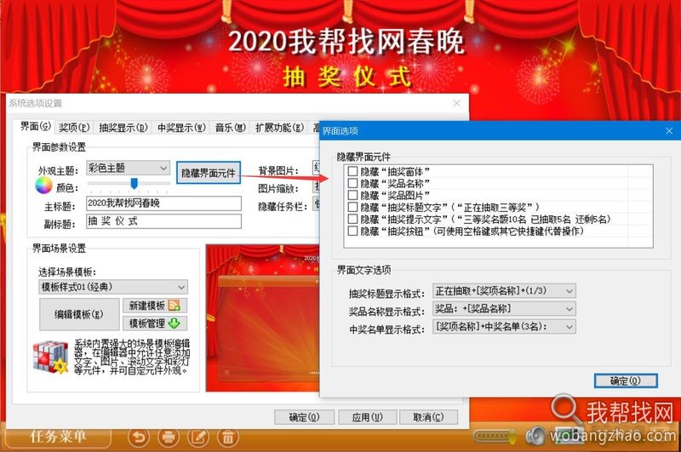Viewport: 681px width, 452px height.
Task: Click 确定(O) in 系统选项设置 window
Action: (x=304, y=417)
